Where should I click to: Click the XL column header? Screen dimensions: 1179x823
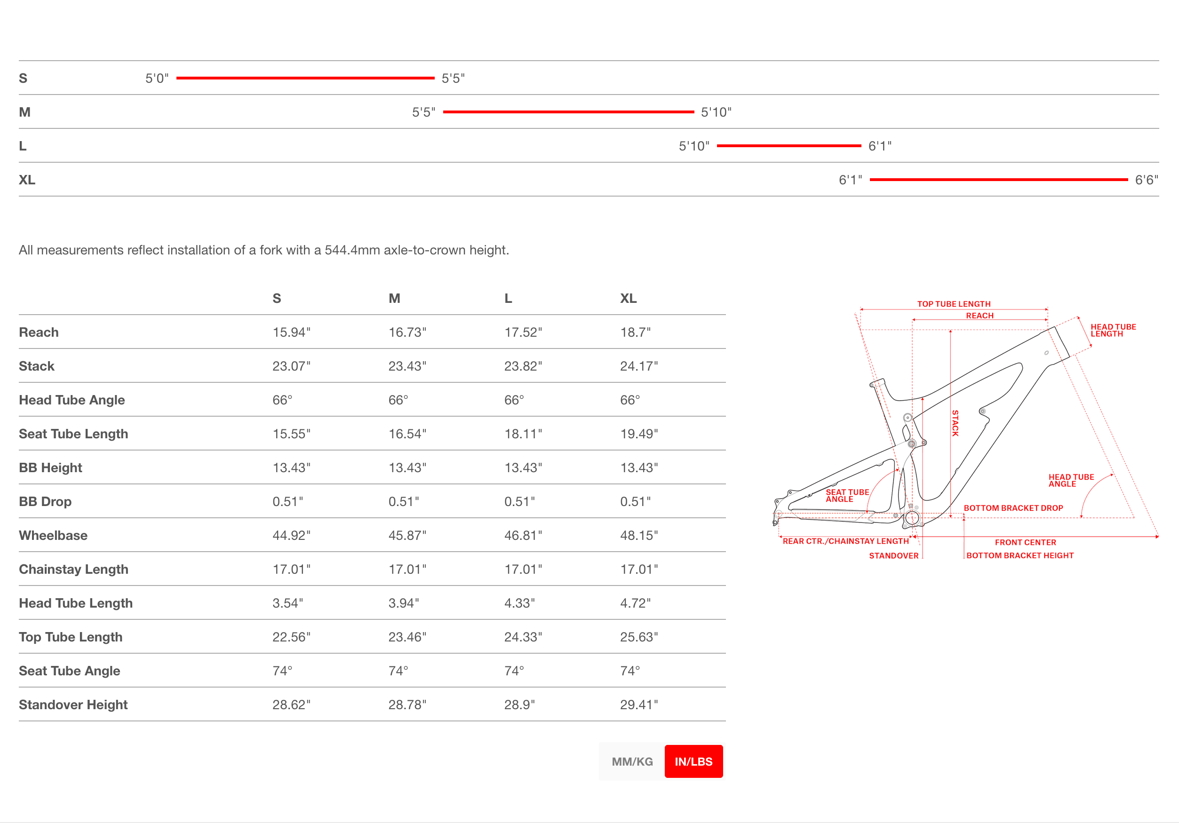click(628, 298)
